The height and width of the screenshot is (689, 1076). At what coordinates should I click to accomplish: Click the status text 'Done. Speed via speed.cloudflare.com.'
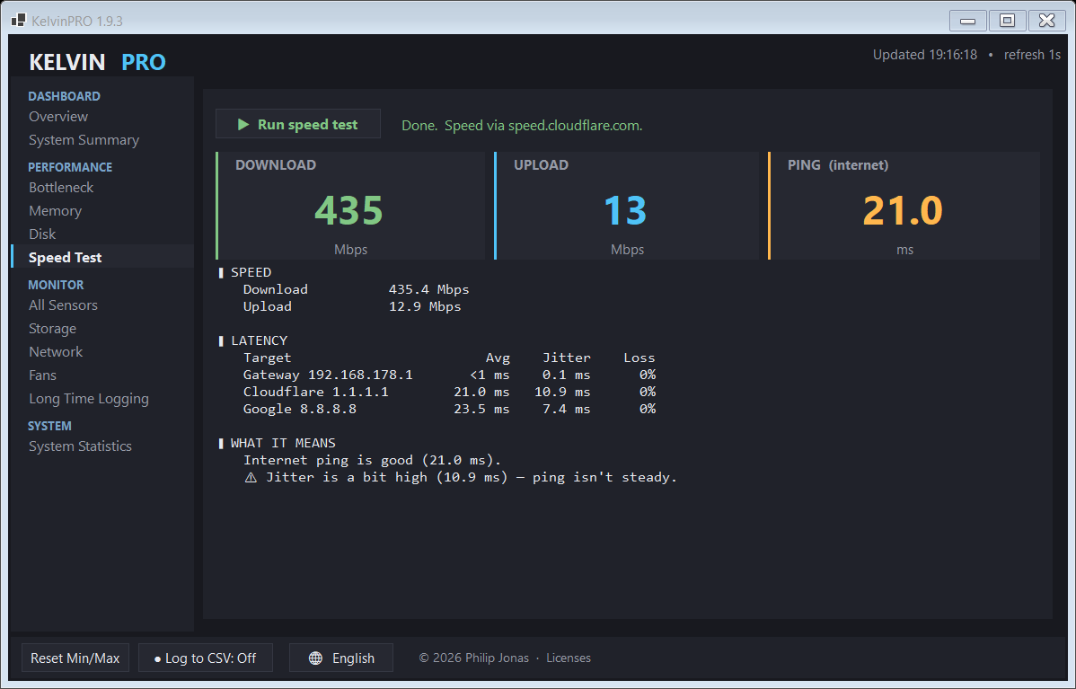(x=522, y=126)
